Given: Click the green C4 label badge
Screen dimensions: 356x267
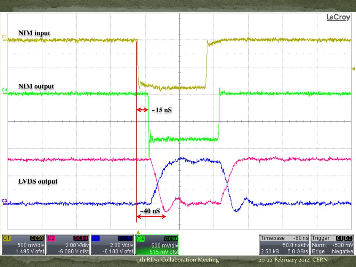Looking at the screenshot, I should click(140, 238).
